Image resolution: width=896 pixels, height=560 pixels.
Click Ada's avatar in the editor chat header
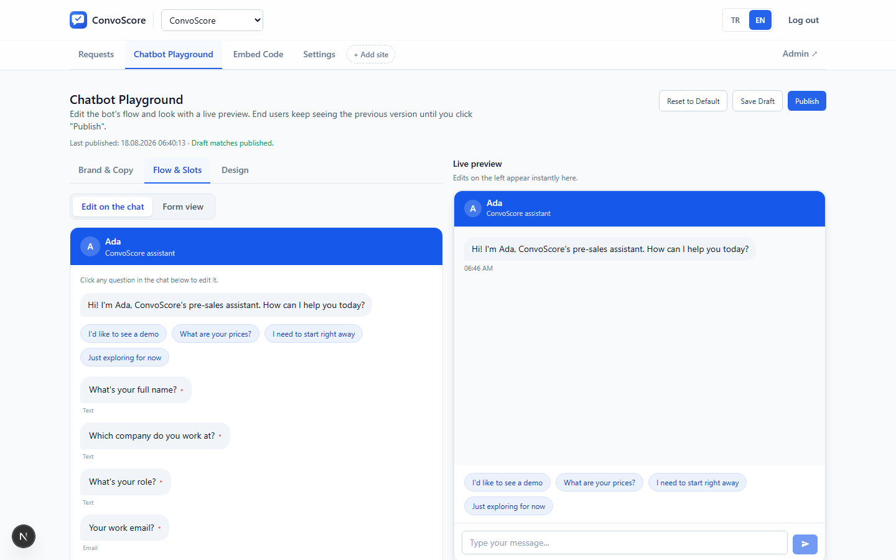(90, 246)
